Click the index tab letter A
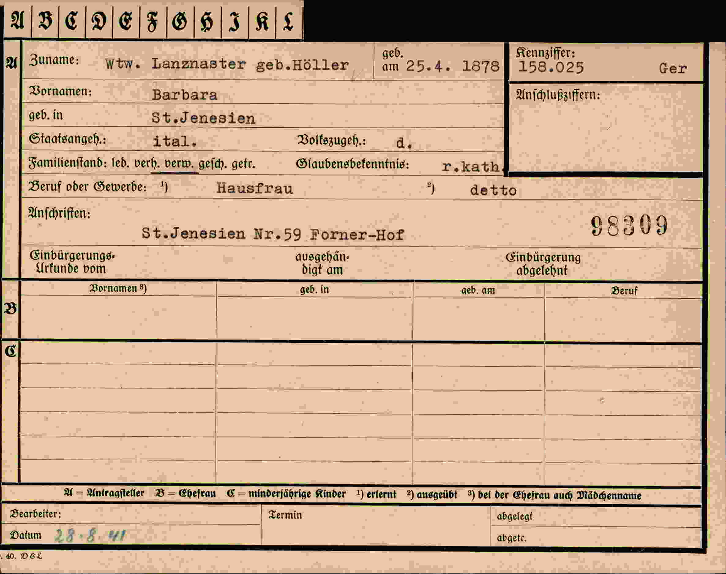 (x=17, y=21)
